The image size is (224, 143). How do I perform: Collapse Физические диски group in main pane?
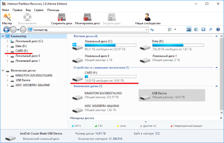coord(216,86)
